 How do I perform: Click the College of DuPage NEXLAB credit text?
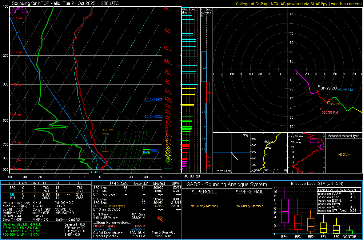[298, 4]
